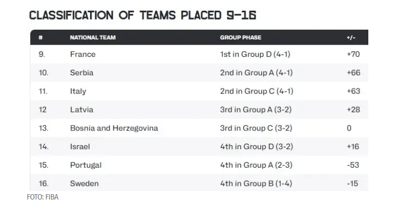
Task: Select Latvia in the table
Action: pyautogui.click(x=82, y=110)
